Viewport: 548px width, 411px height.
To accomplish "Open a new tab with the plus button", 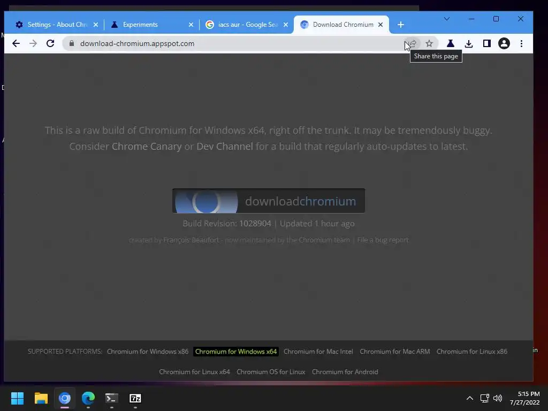I will pyautogui.click(x=401, y=25).
